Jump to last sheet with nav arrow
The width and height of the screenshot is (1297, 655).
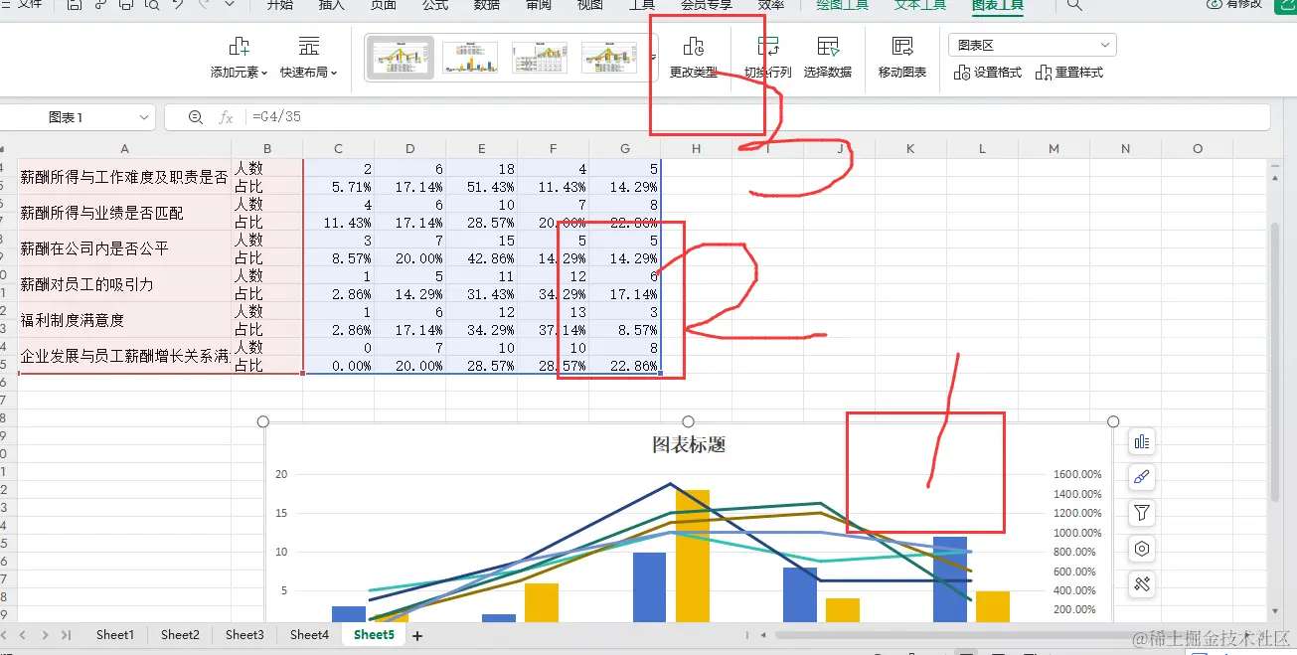[67, 634]
